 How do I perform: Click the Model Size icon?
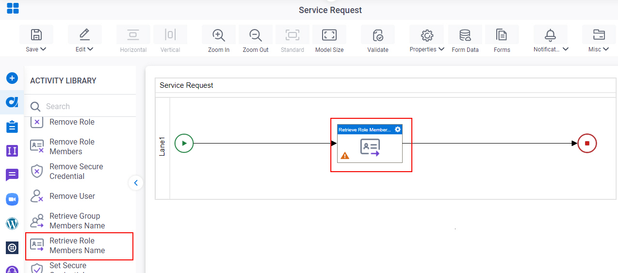[329, 34]
